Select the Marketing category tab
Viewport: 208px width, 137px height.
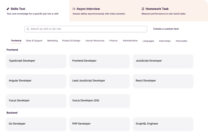pyautogui.click(x=52, y=41)
